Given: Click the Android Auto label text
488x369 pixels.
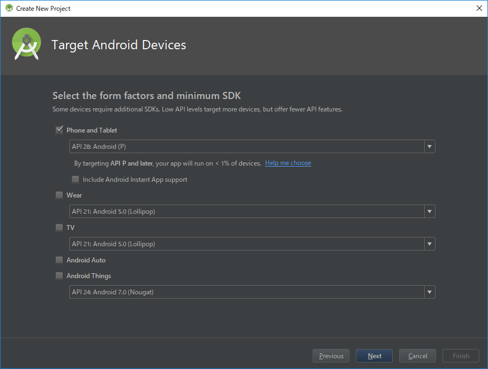Looking at the screenshot, I should point(86,260).
